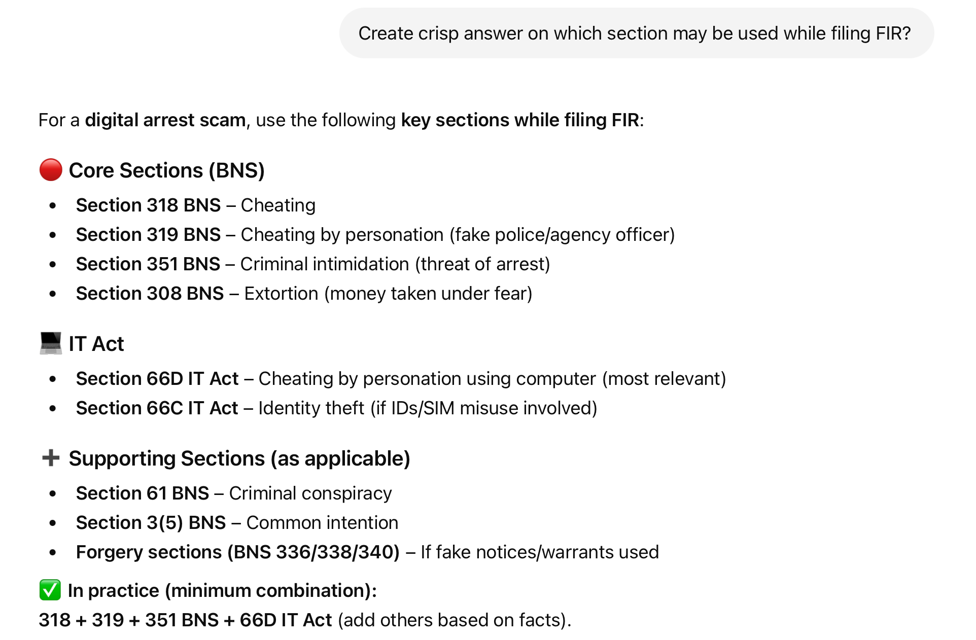Click the user prompt message bubble

[636, 33]
